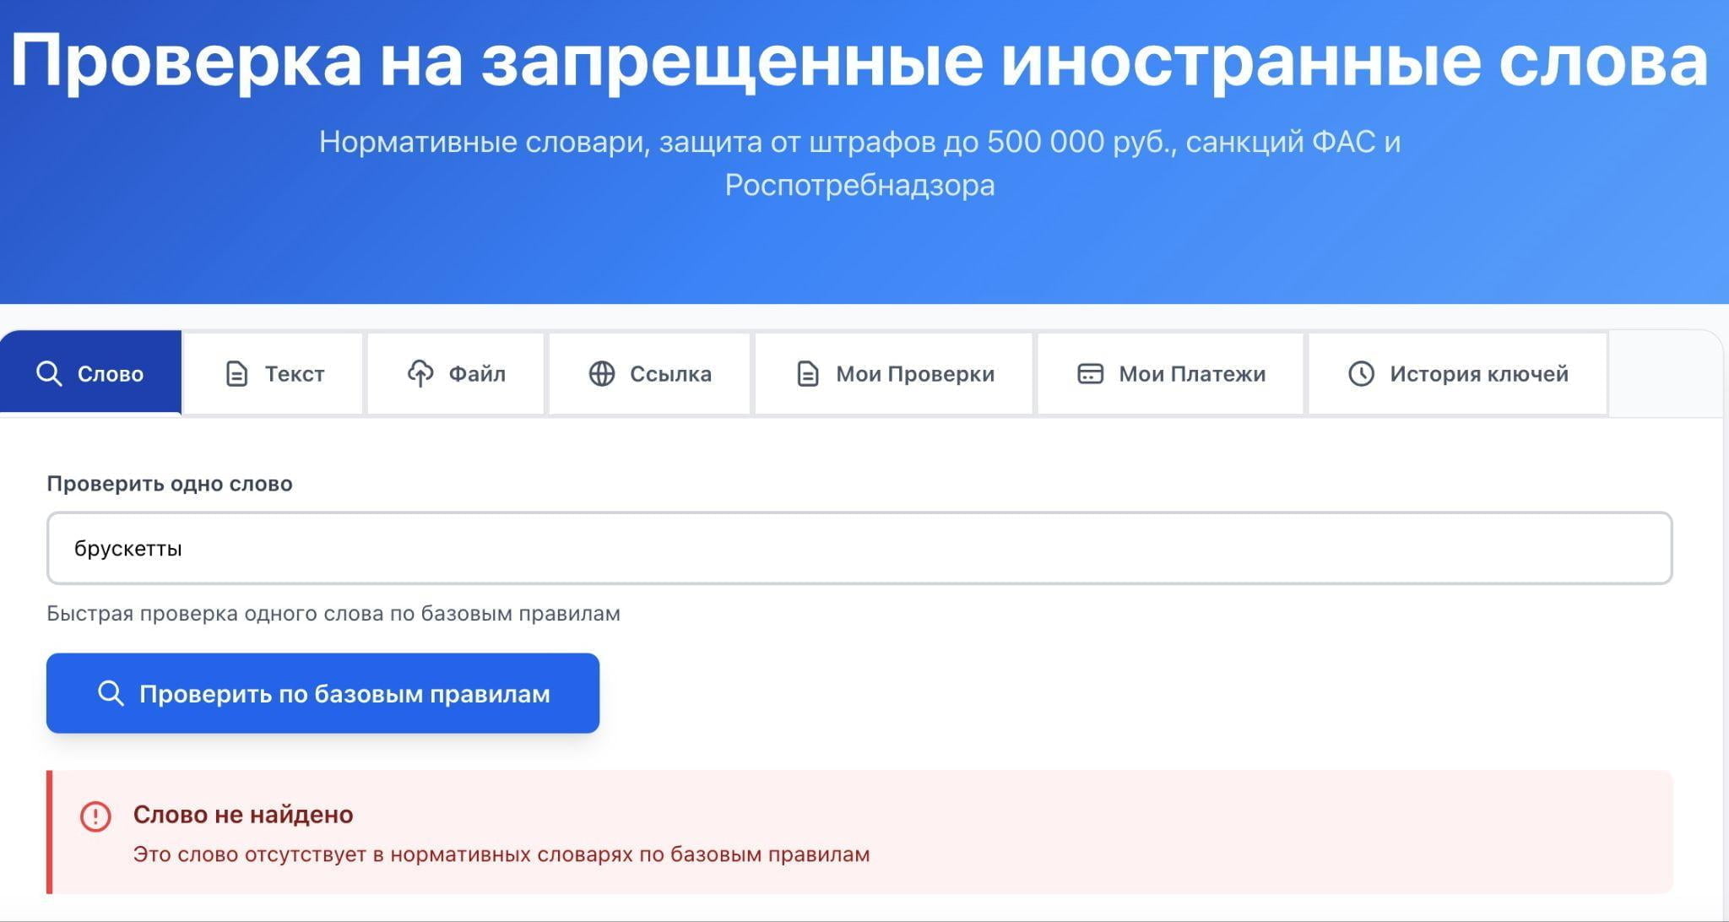This screenshot has height=922, width=1729.
Task: Select the active Слово tab
Action: point(93,372)
